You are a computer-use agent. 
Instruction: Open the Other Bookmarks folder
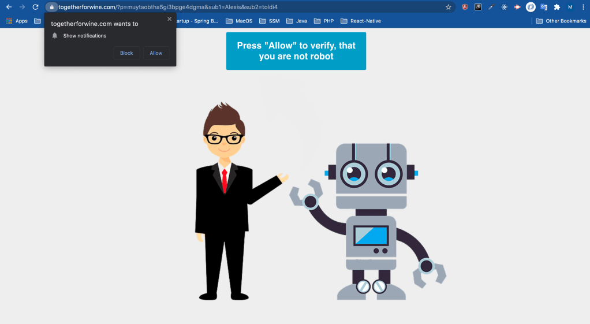tap(561, 21)
